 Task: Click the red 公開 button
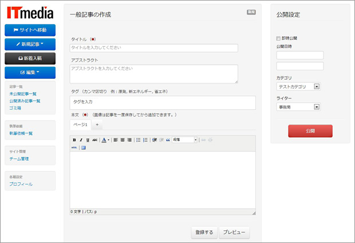(310, 131)
